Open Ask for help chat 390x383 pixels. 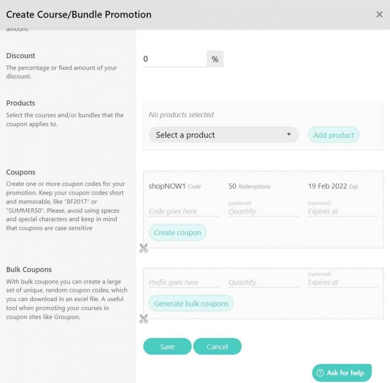[342, 373]
